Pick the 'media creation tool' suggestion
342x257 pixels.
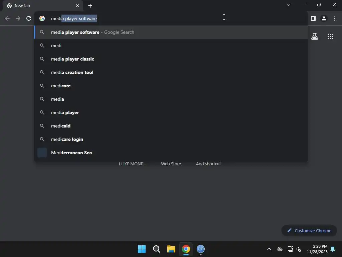click(x=171, y=72)
